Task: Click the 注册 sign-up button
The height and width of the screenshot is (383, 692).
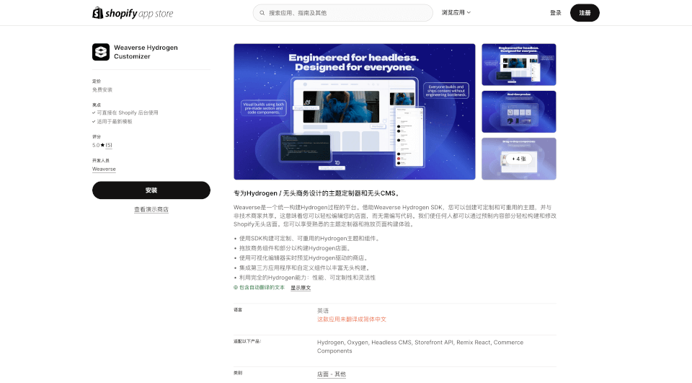Action: [585, 13]
